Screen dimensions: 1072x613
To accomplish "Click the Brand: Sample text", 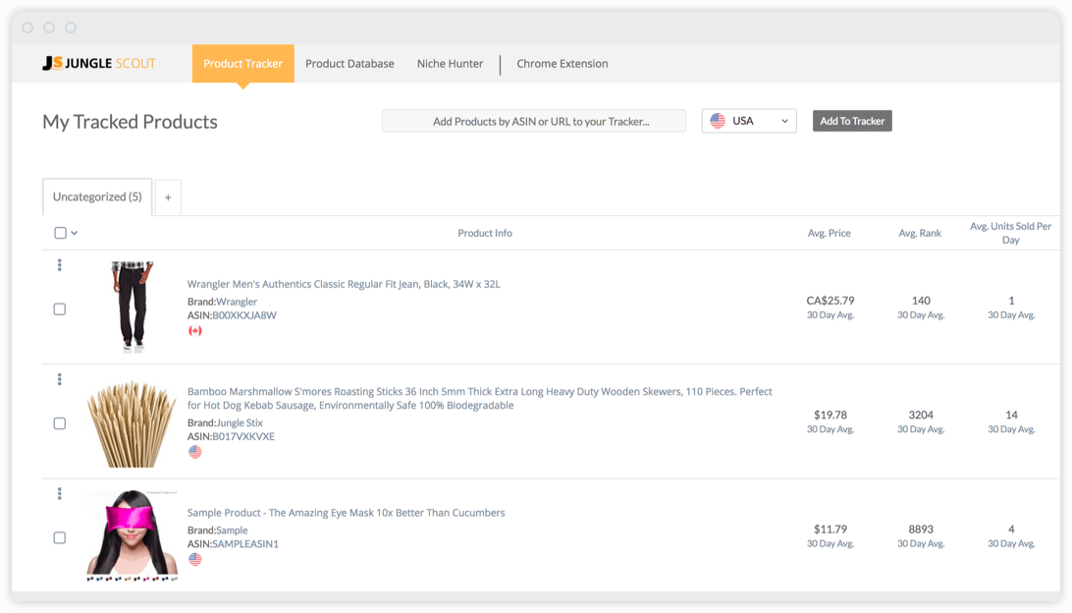I will (217, 530).
